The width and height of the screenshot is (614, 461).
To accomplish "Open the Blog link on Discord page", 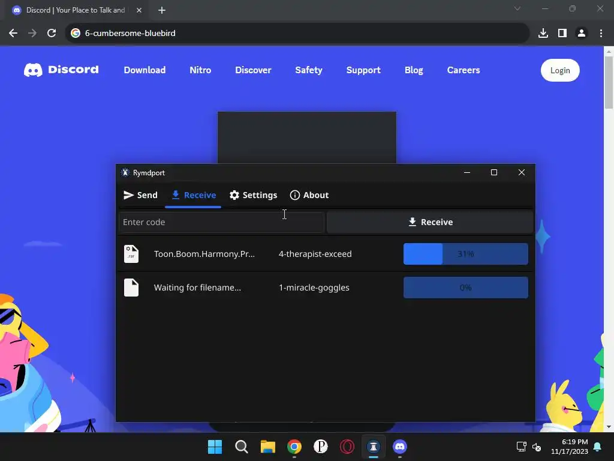I will (x=414, y=70).
